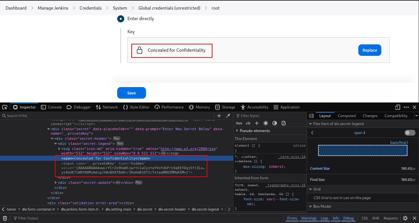Clear console output trash icon

[x=5, y=218]
